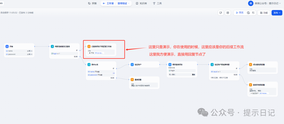Click the 条件分支 branch node icon
The image size is (284, 124).
(x=89, y=64)
